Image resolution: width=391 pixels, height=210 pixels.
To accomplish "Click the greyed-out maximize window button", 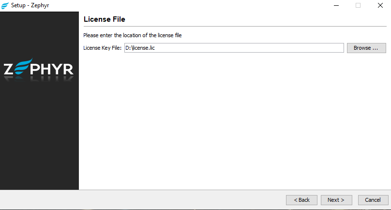I will click(358, 5).
